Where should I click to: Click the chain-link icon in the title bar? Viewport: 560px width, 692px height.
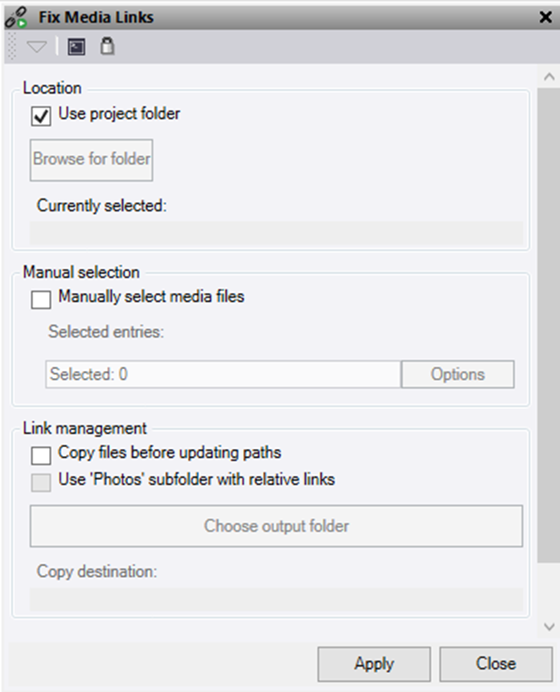pos(16,17)
